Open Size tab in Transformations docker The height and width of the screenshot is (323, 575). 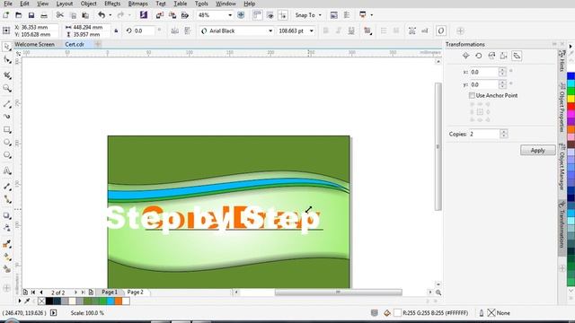[504, 56]
